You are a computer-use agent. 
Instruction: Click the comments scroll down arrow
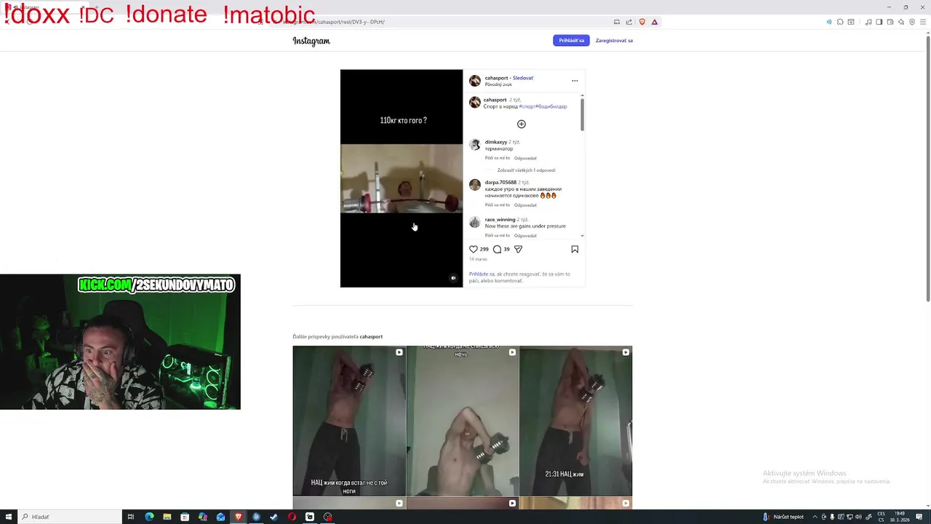(x=583, y=236)
